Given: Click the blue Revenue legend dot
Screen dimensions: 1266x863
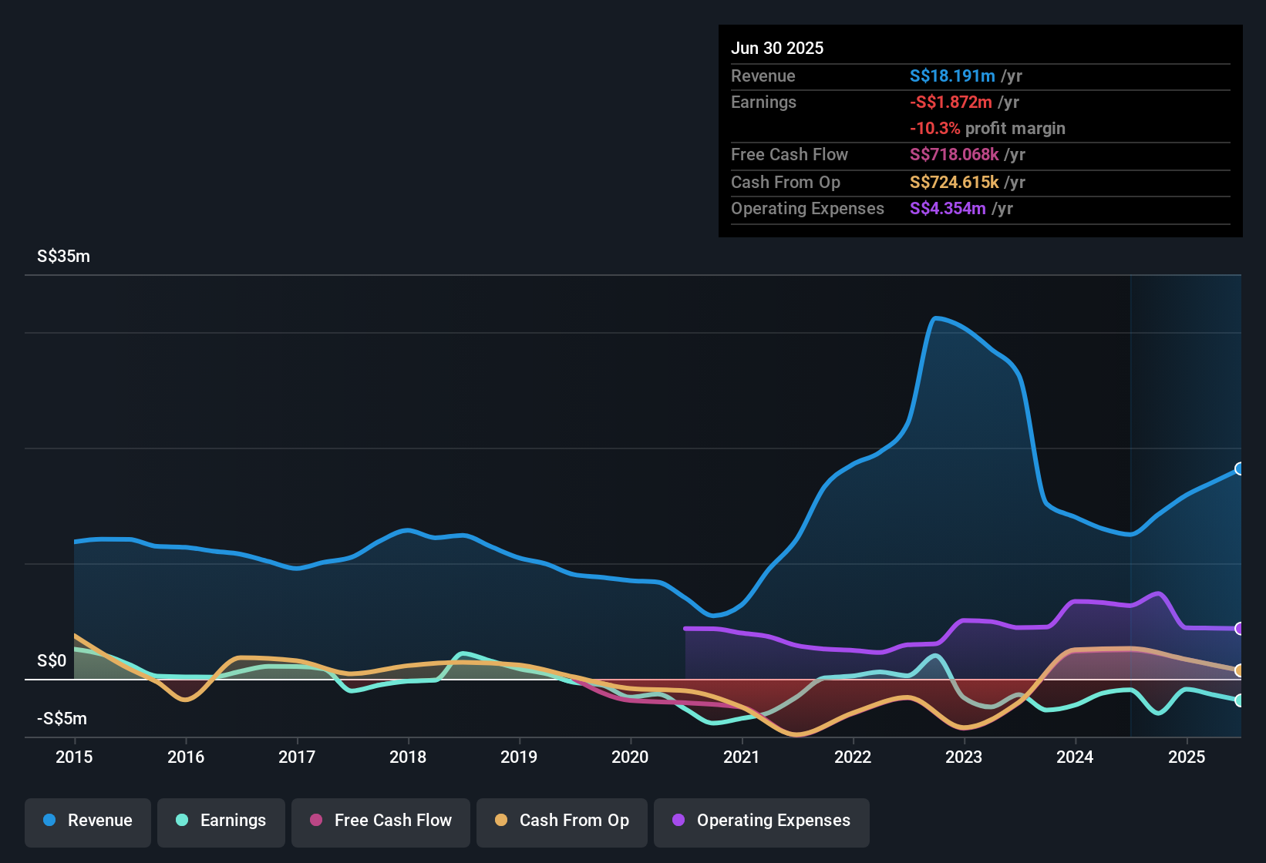Looking at the screenshot, I should 48,821.
